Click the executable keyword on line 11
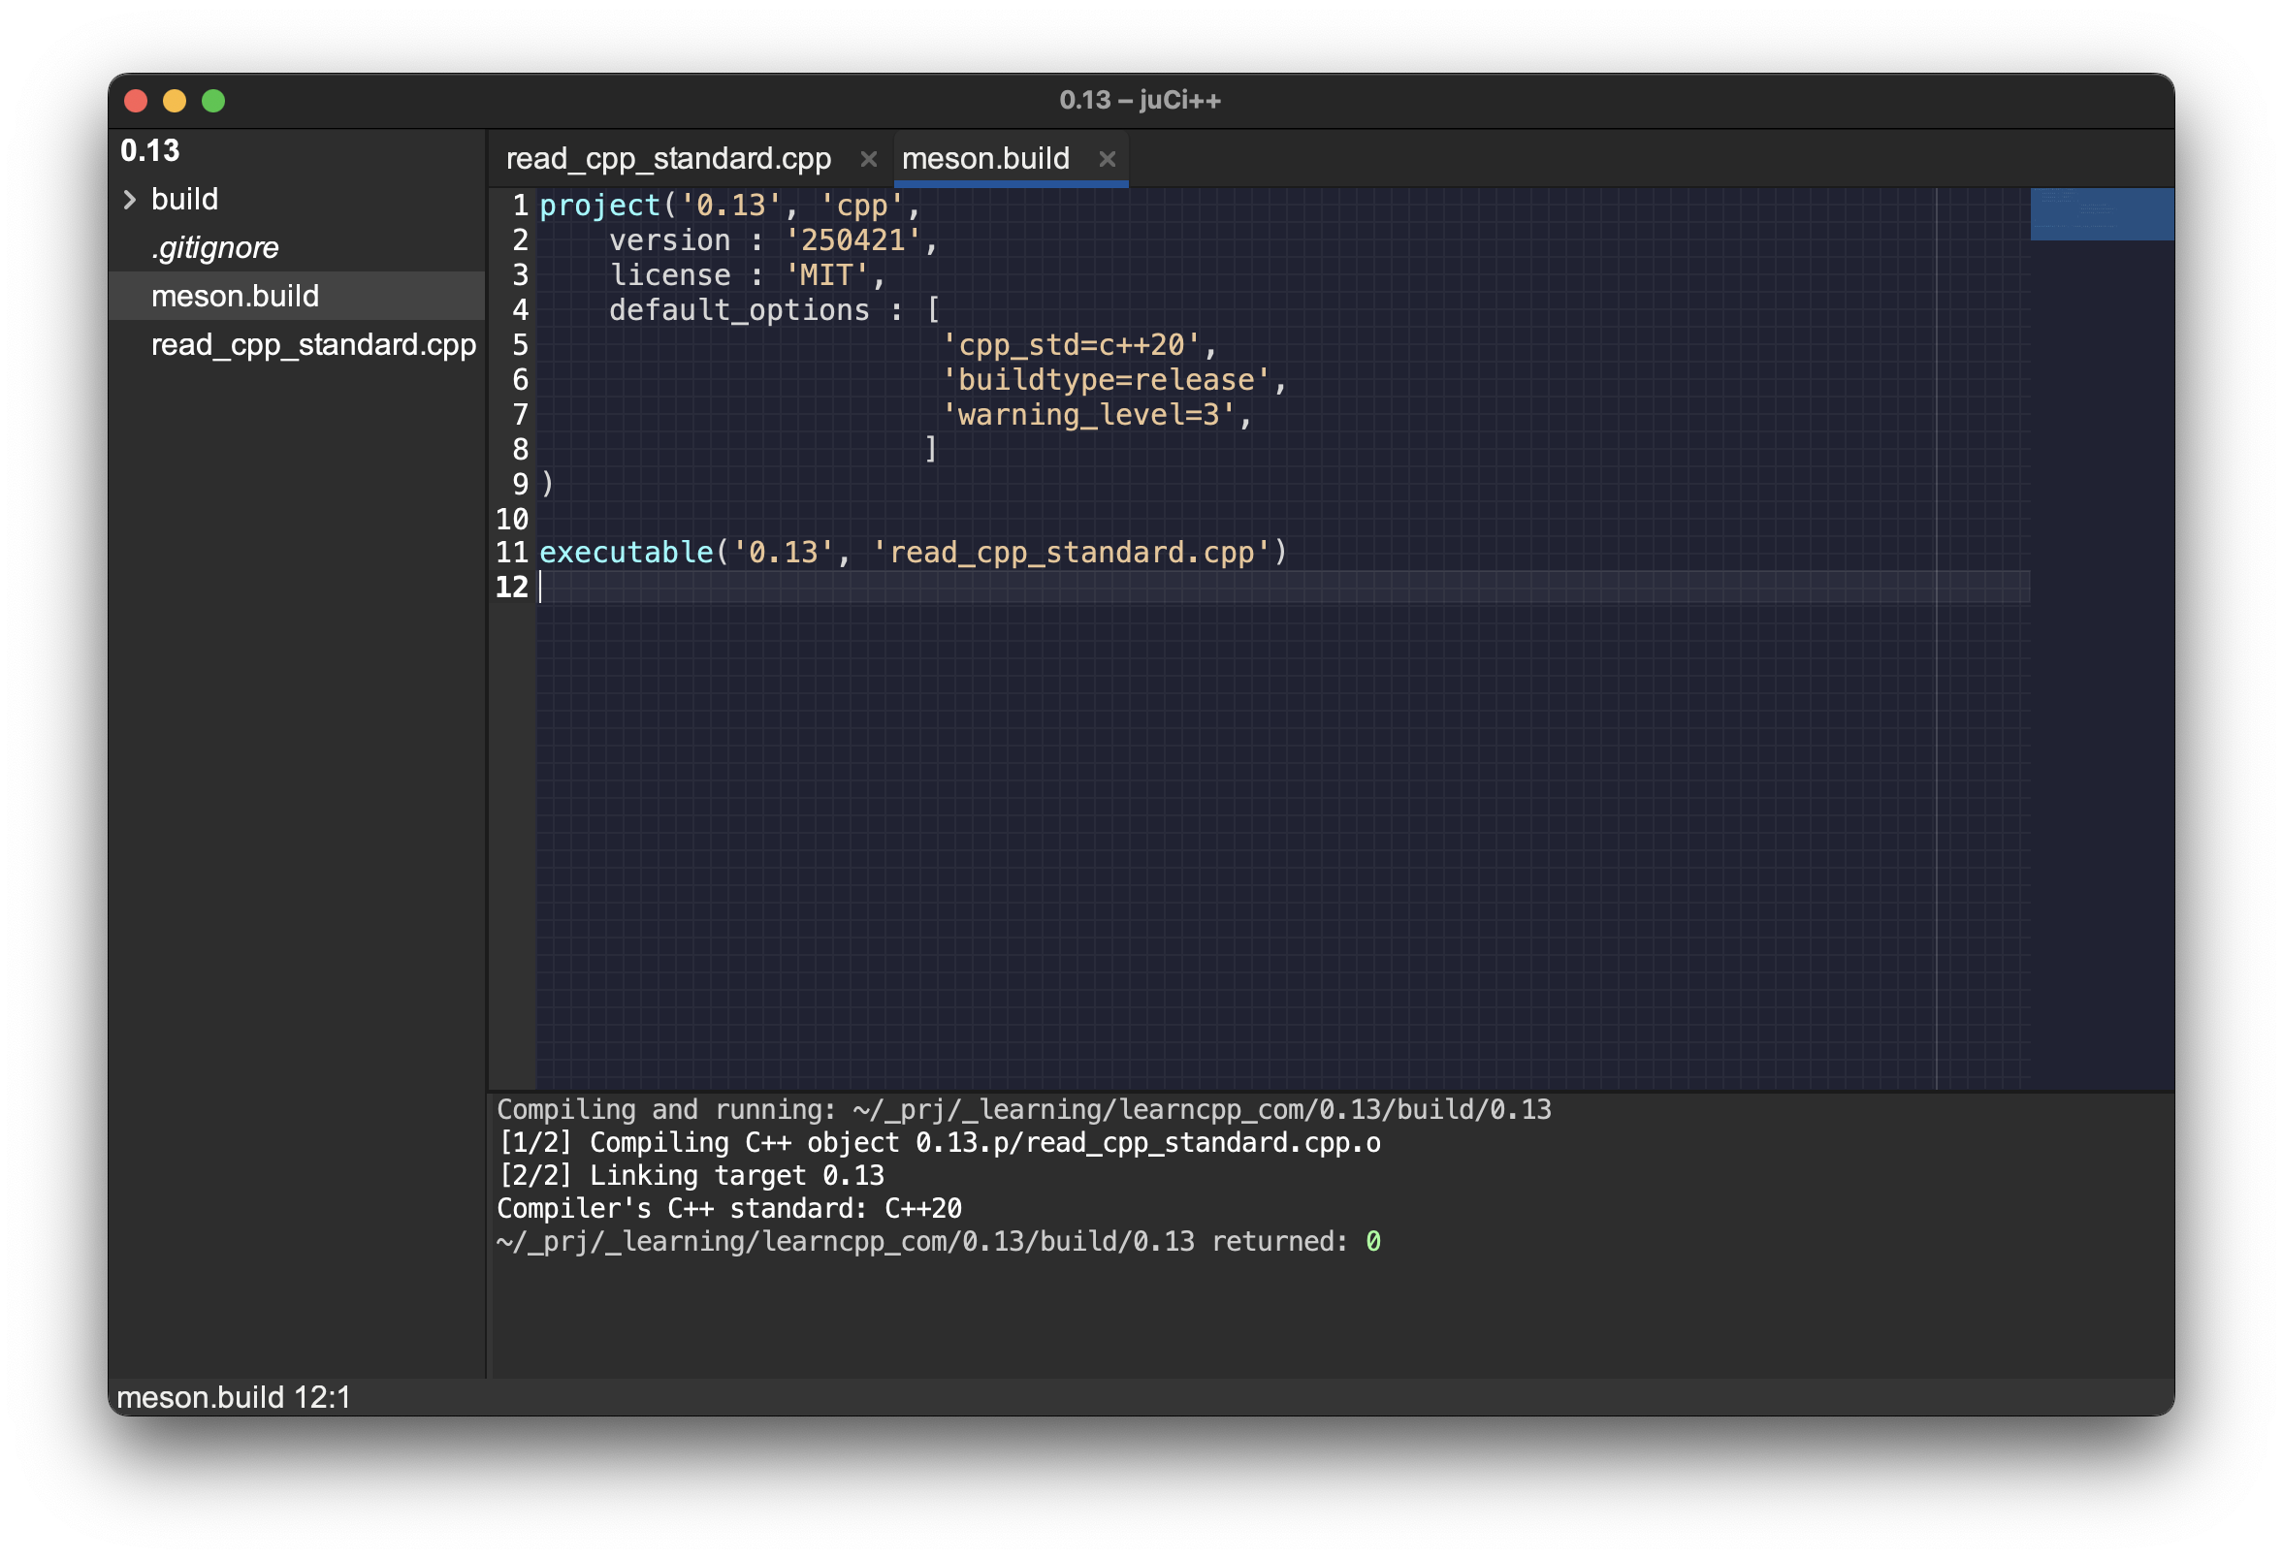Image resolution: width=2283 pixels, height=1559 pixels. pyautogui.click(x=626, y=552)
